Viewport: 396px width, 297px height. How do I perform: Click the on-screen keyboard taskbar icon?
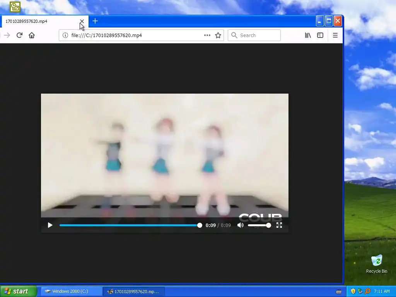coord(339,292)
